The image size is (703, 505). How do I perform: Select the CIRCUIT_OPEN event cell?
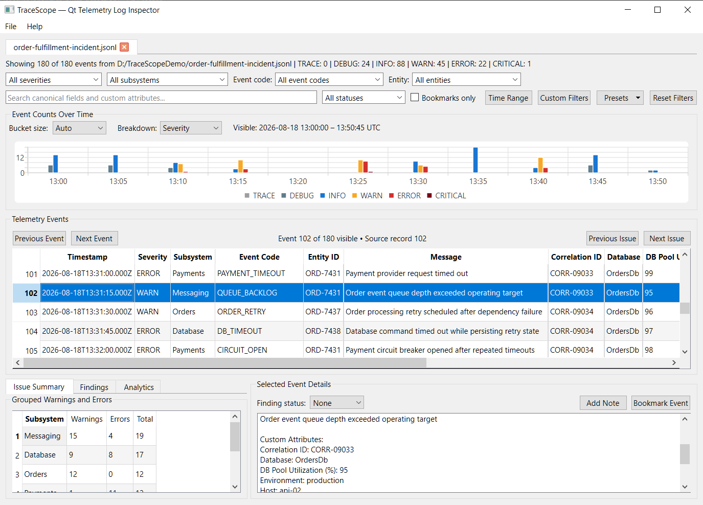point(259,350)
